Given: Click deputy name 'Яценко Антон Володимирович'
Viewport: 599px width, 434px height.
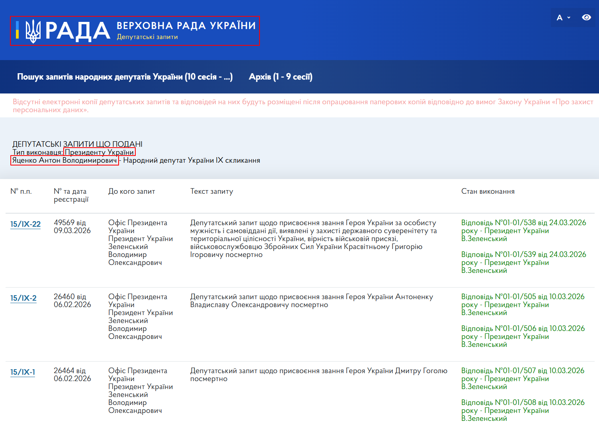Looking at the screenshot, I should (x=64, y=160).
